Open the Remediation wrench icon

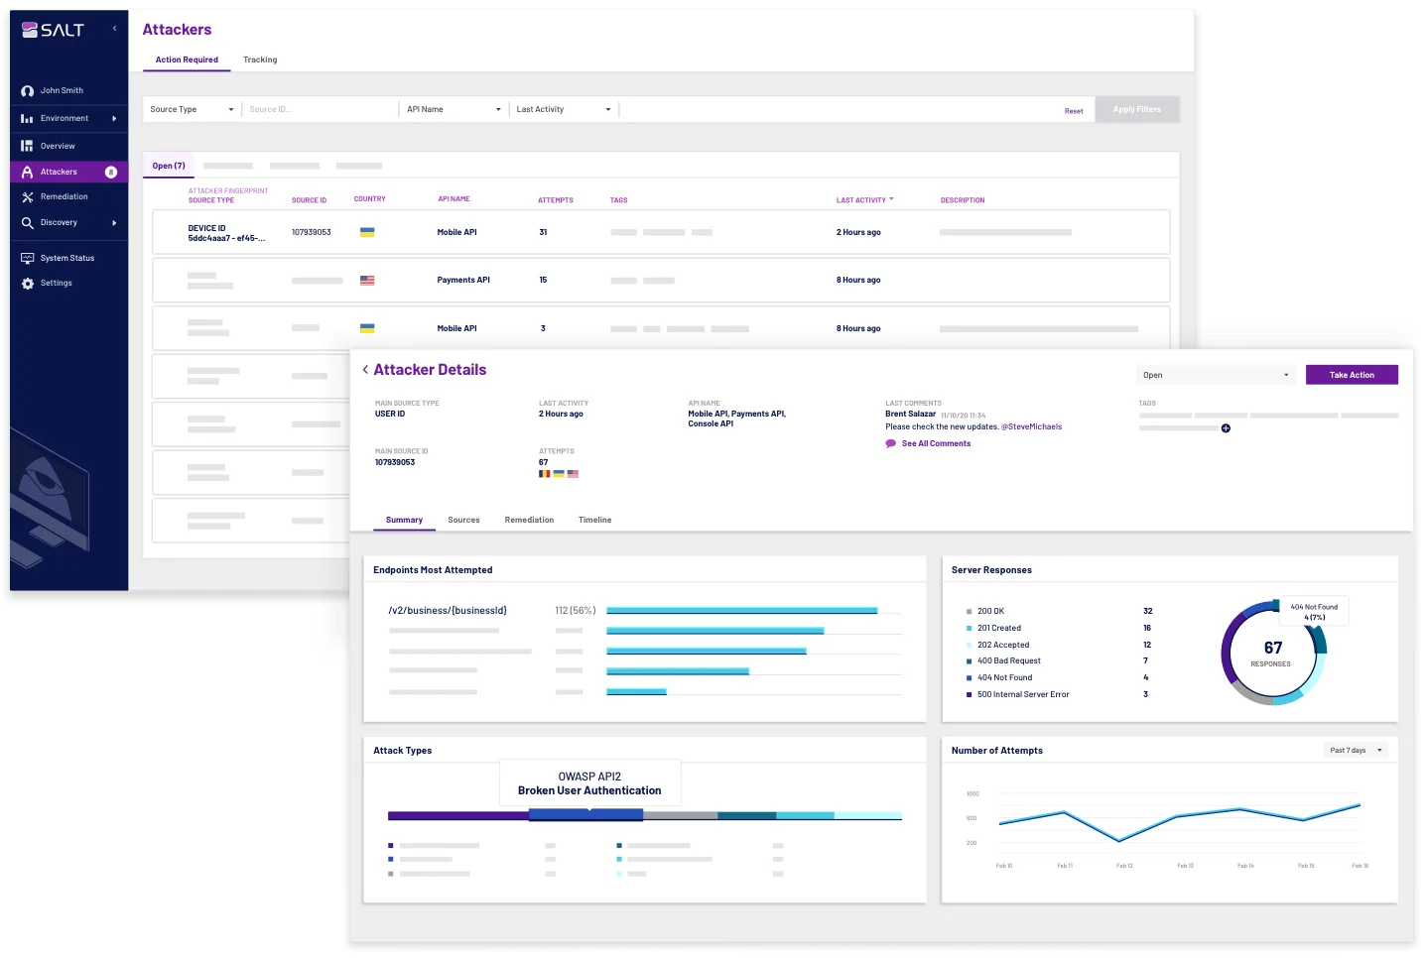coord(27,196)
